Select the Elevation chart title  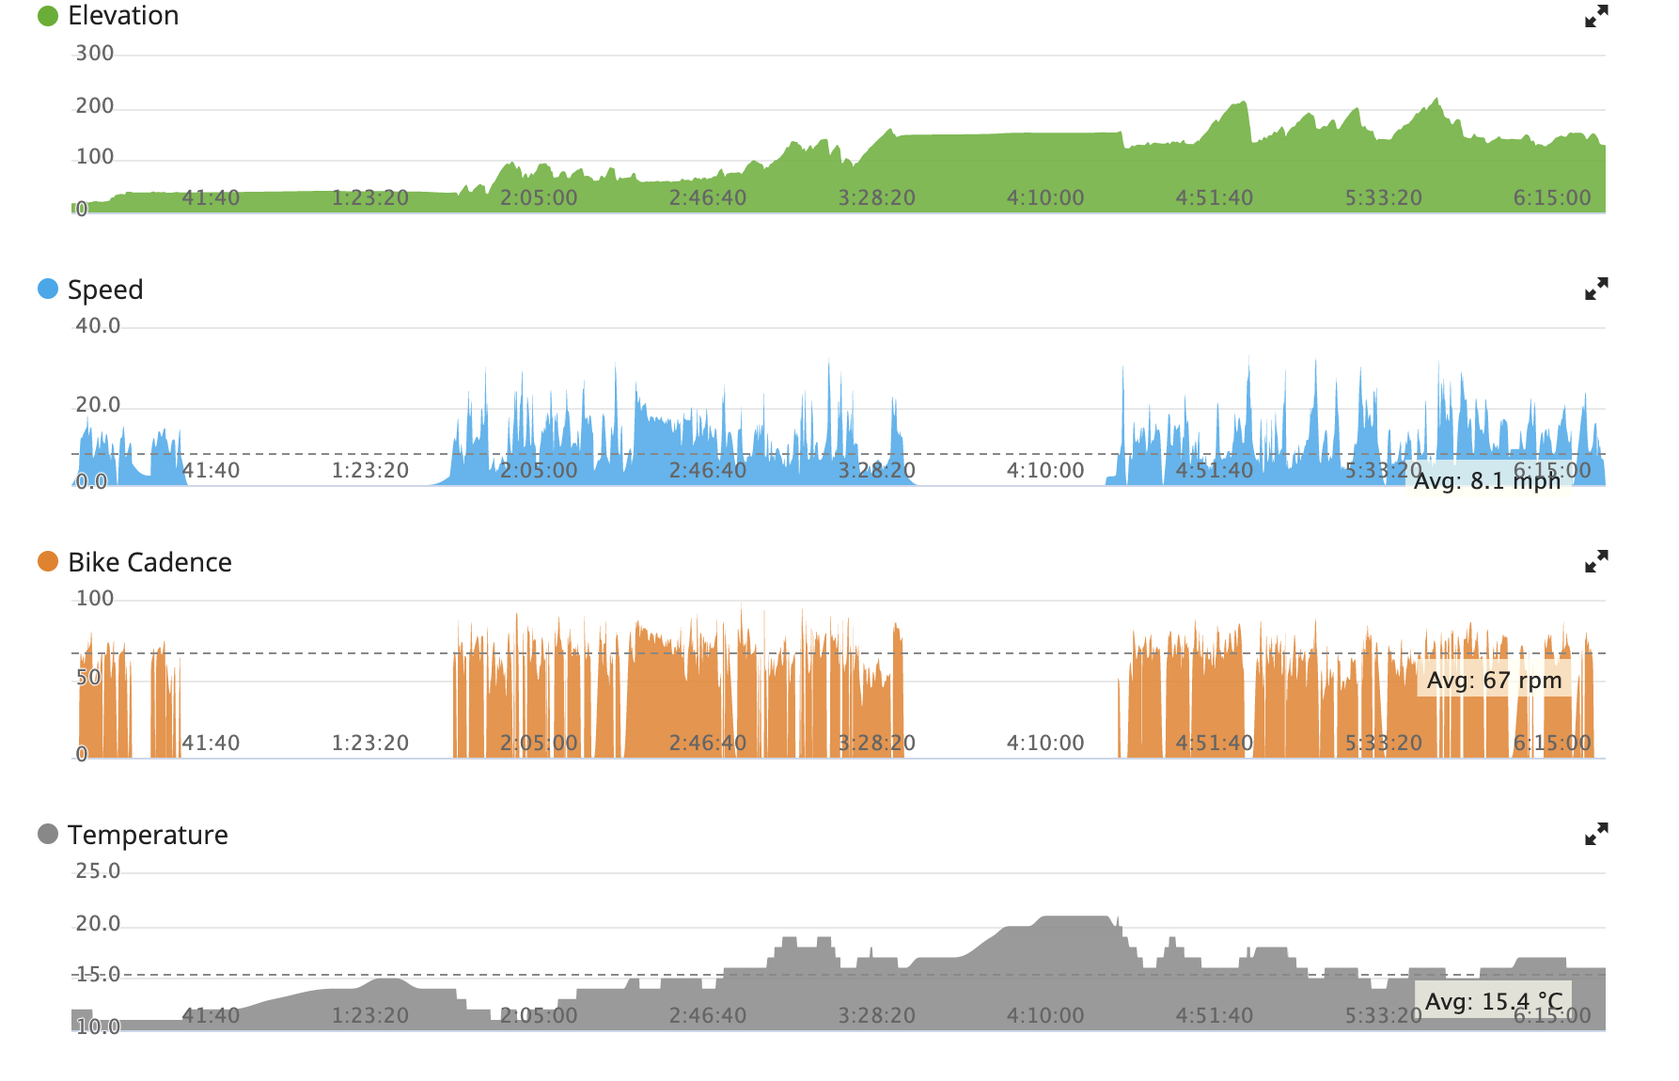click(123, 16)
